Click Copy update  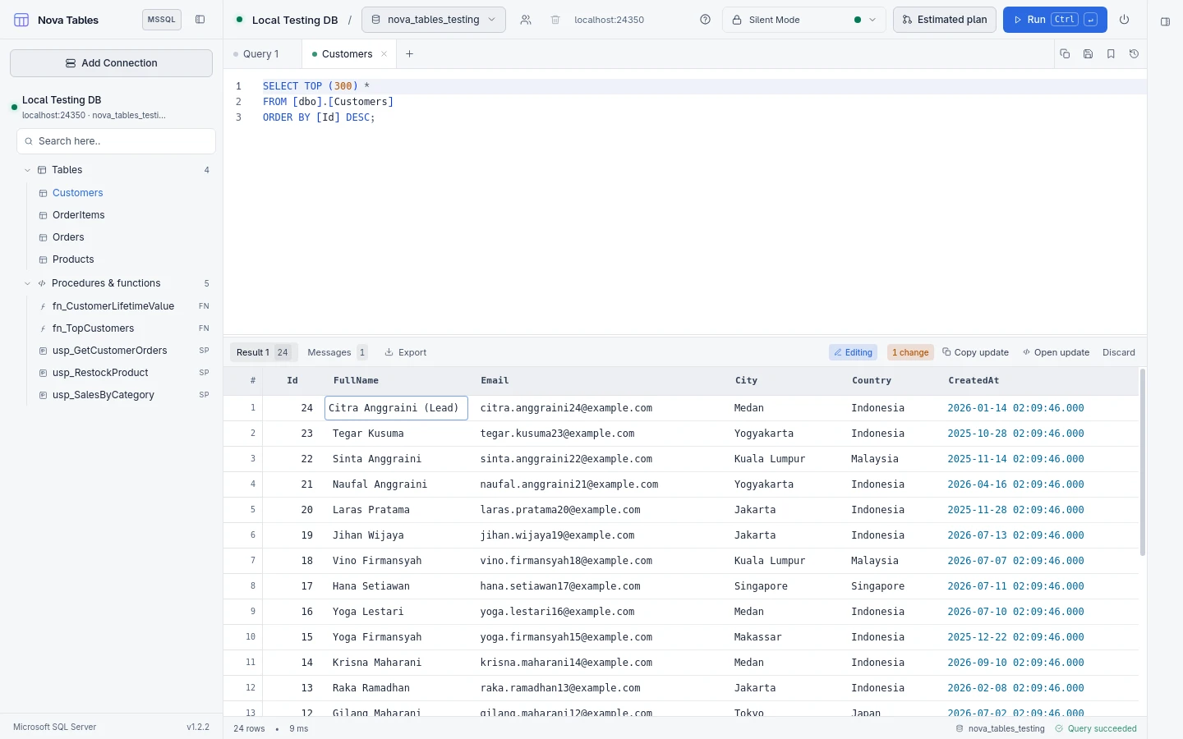[x=975, y=352]
